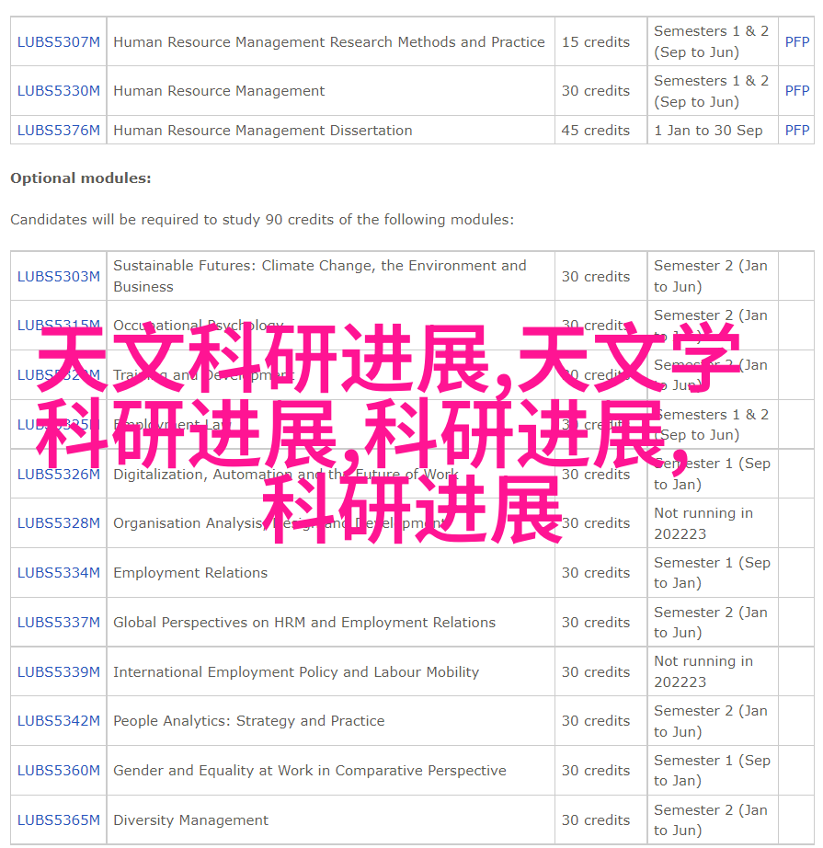The image size is (823, 848).
Task: Click the Optional modules heading
Action: click(81, 178)
